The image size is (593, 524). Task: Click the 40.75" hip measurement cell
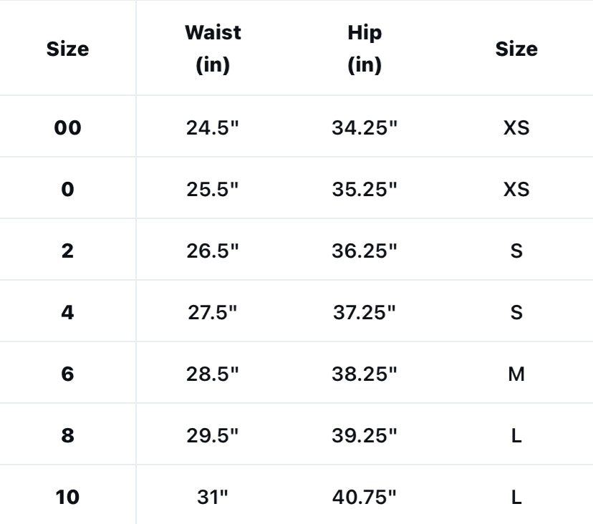tap(364, 497)
